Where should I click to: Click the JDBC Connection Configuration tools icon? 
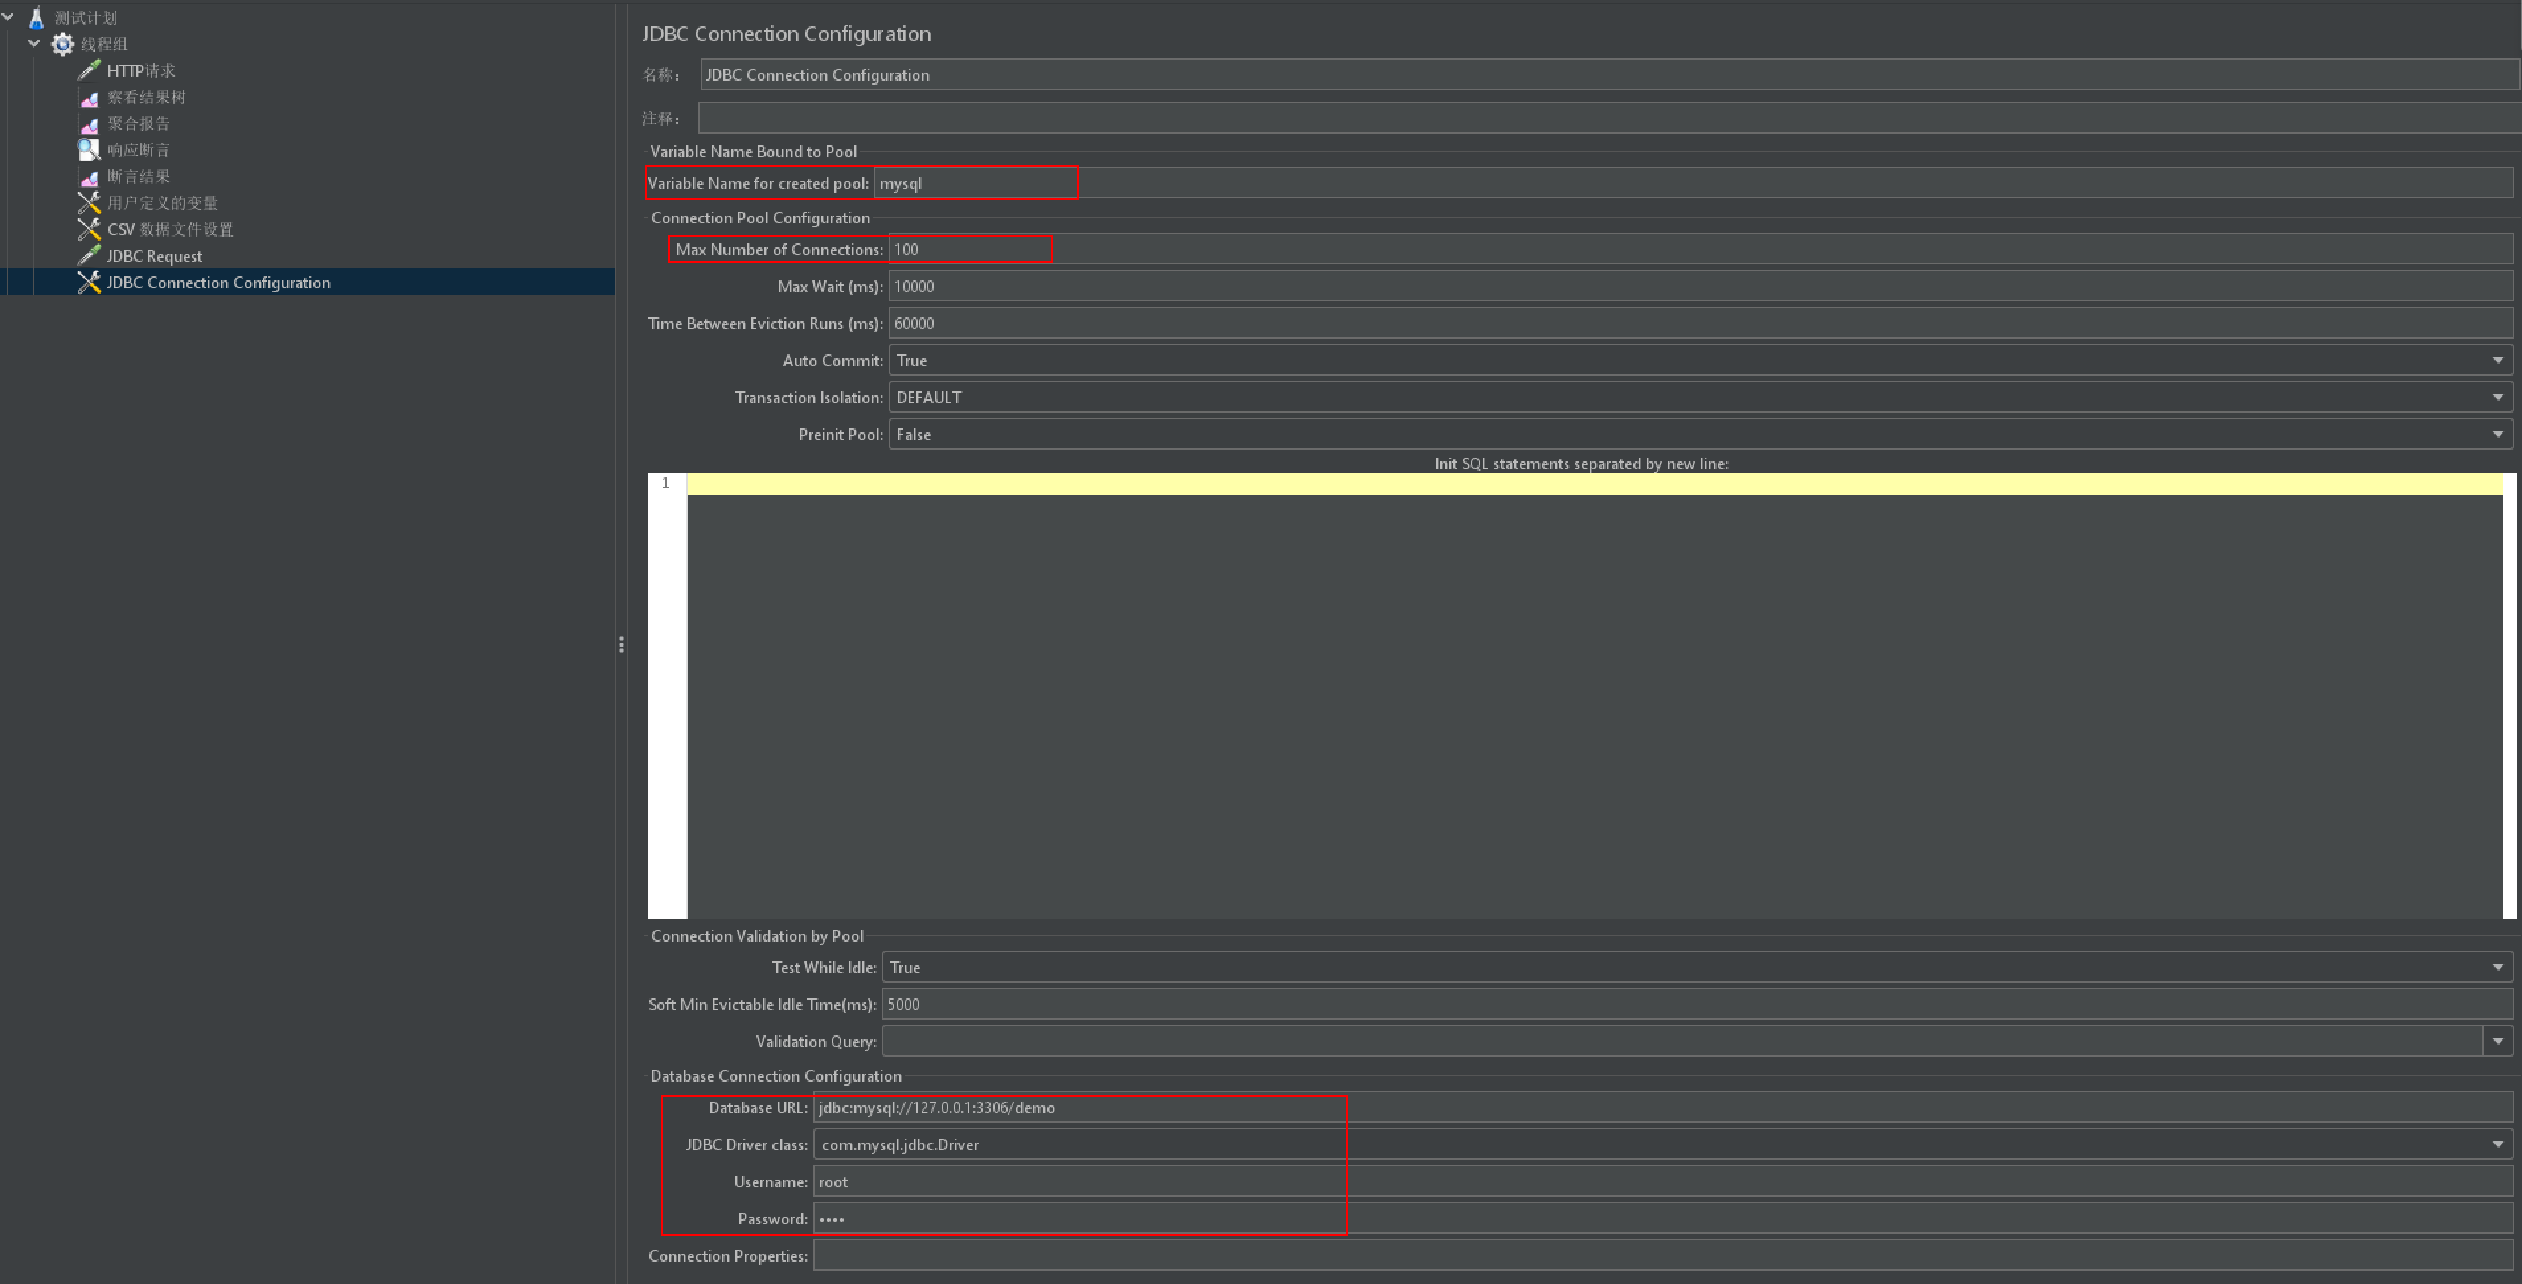click(89, 282)
